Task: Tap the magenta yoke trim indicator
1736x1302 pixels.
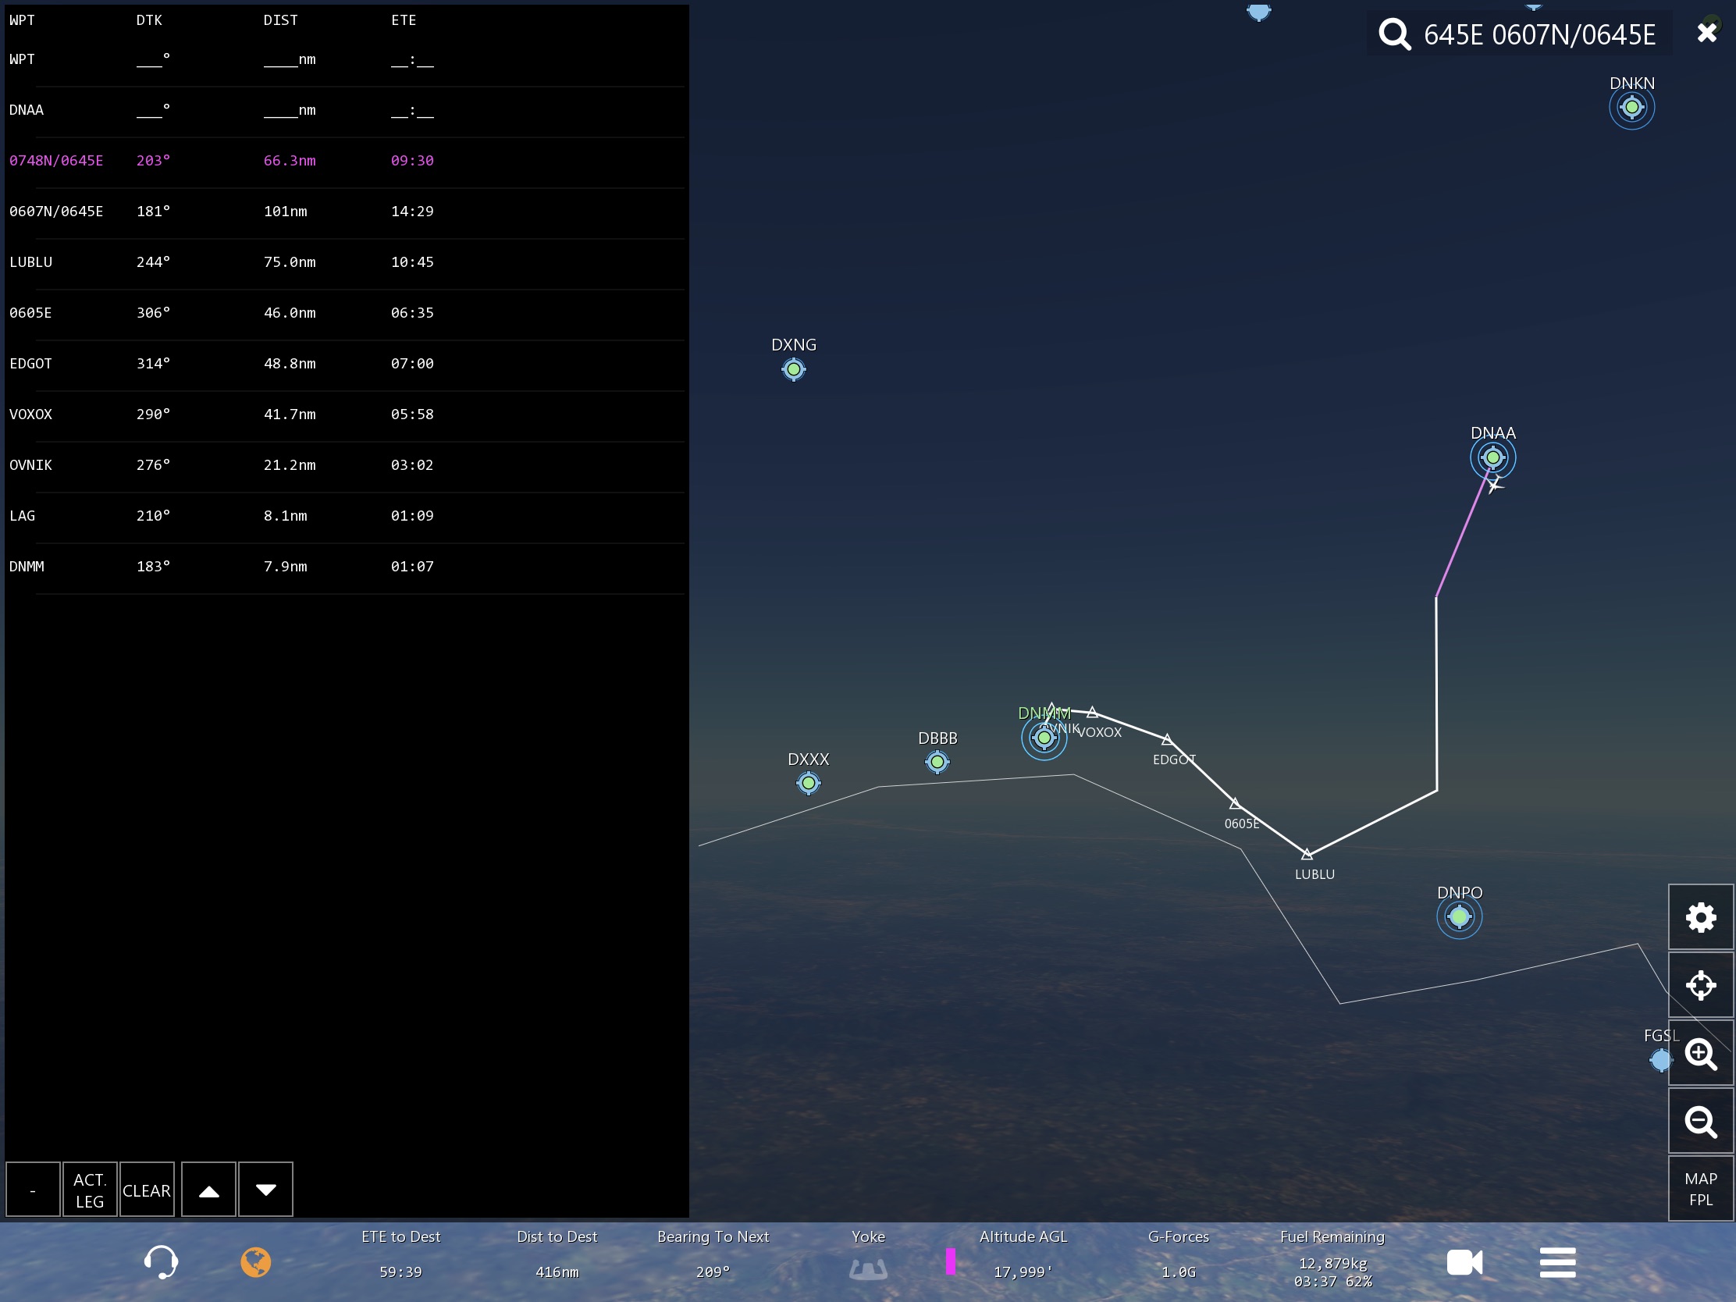Action: click(951, 1261)
